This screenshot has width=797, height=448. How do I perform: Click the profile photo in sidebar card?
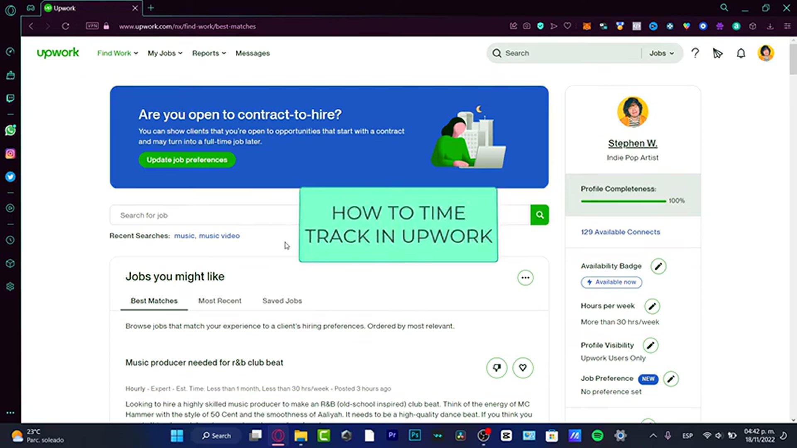point(633,112)
